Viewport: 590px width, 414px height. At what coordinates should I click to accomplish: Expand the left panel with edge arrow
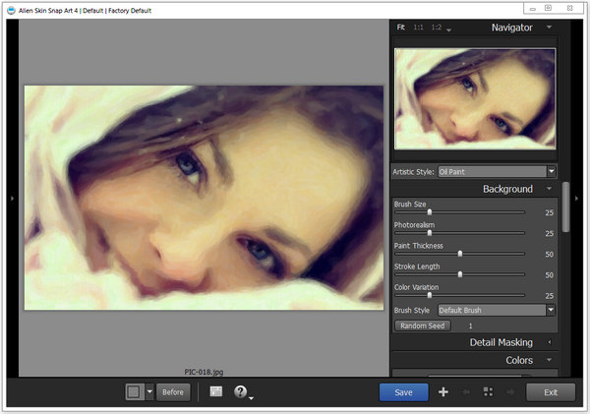click(11, 198)
